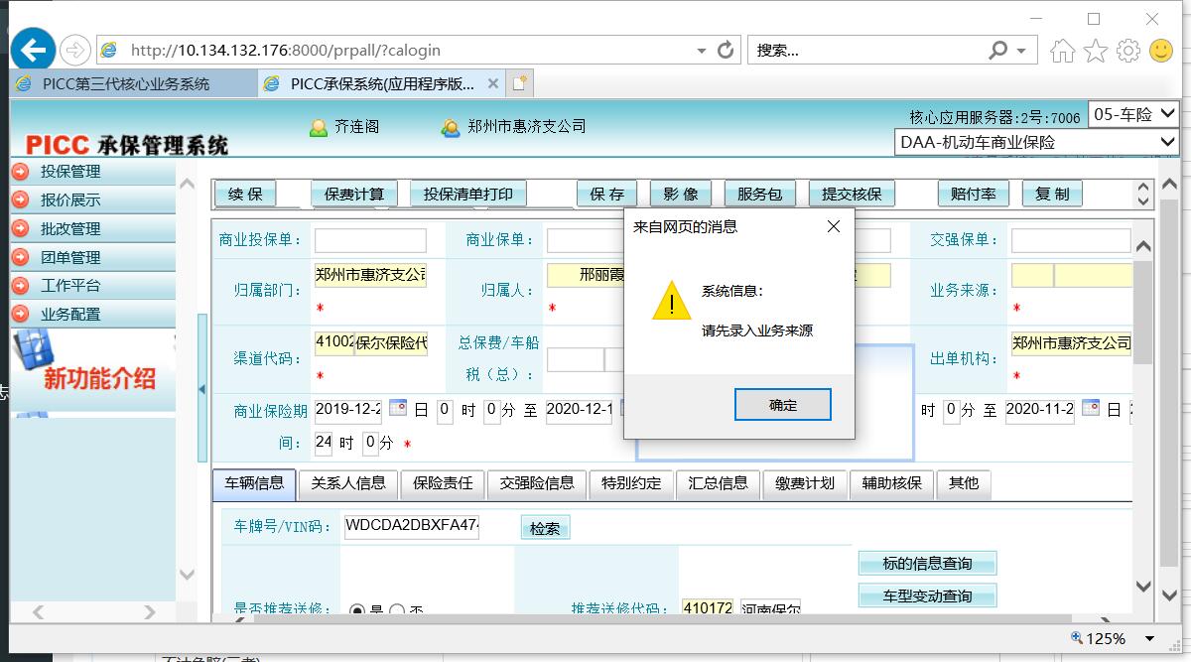Image resolution: width=1191 pixels, height=662 pixels.
Task: Focus the 商业投保单 input field
Action: [x=370, y=240]
